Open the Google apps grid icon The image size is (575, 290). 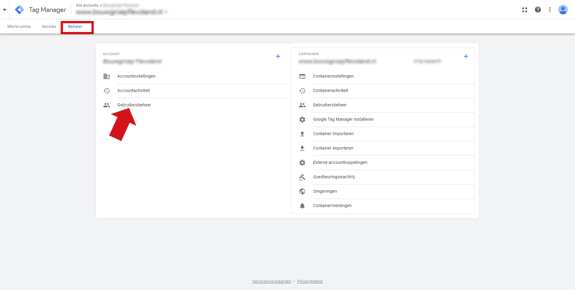(x=525, y=10)
